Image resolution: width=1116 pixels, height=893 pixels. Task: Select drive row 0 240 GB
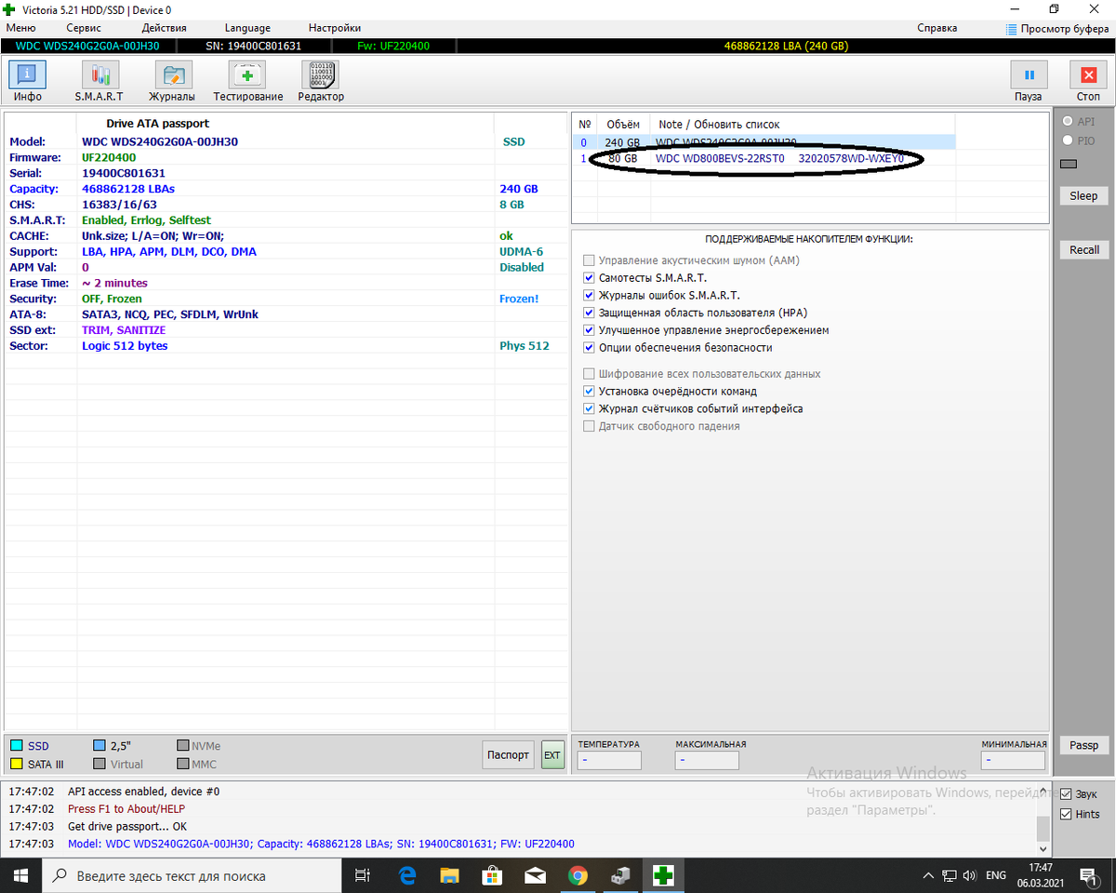(x=764, y=142)
